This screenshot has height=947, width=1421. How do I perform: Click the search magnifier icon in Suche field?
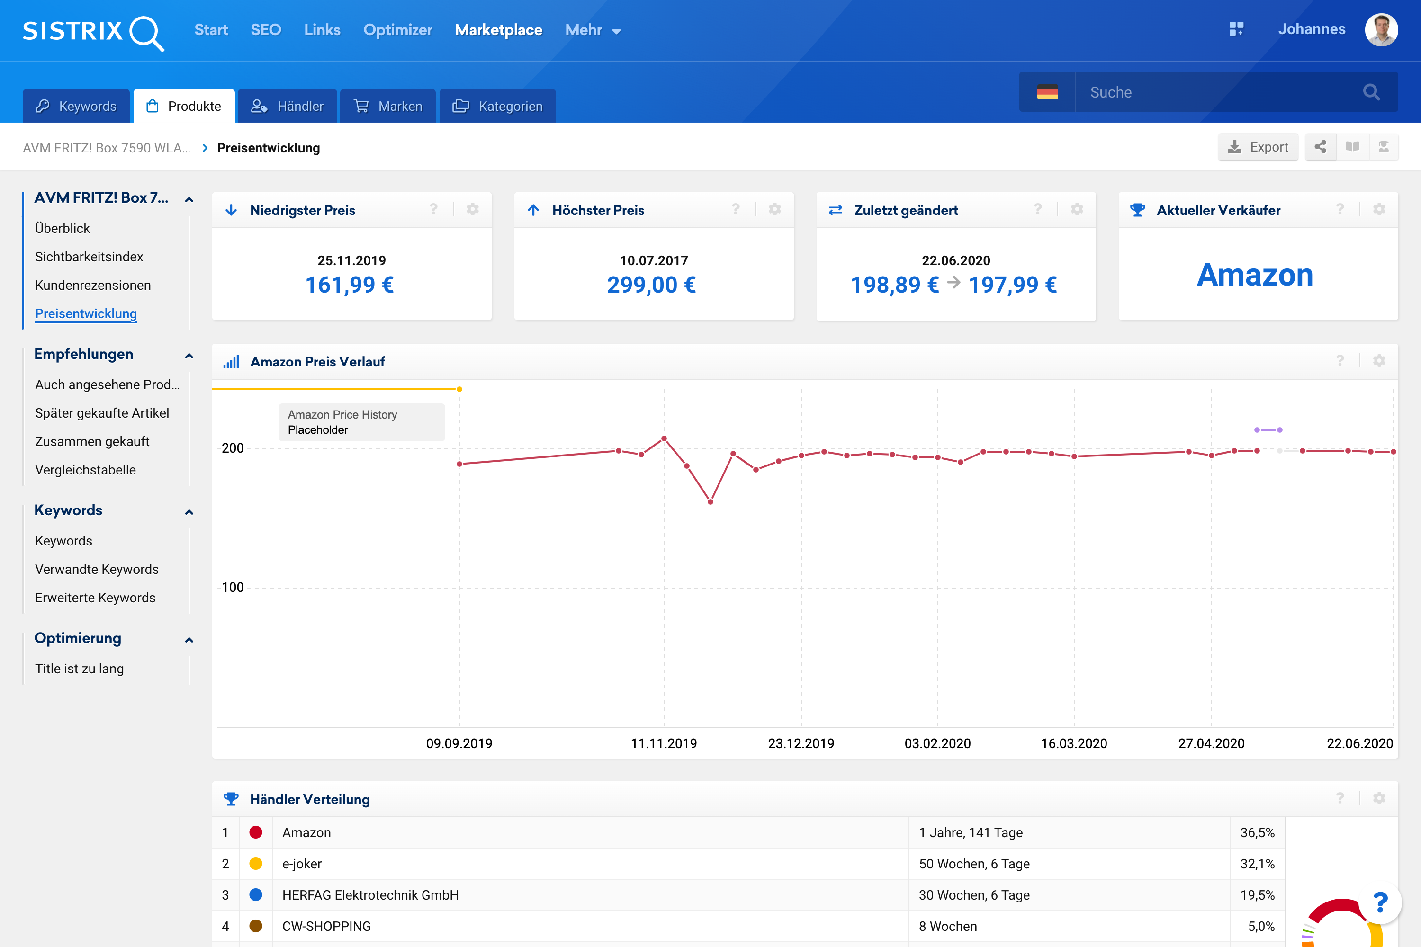coord(1371,92)
